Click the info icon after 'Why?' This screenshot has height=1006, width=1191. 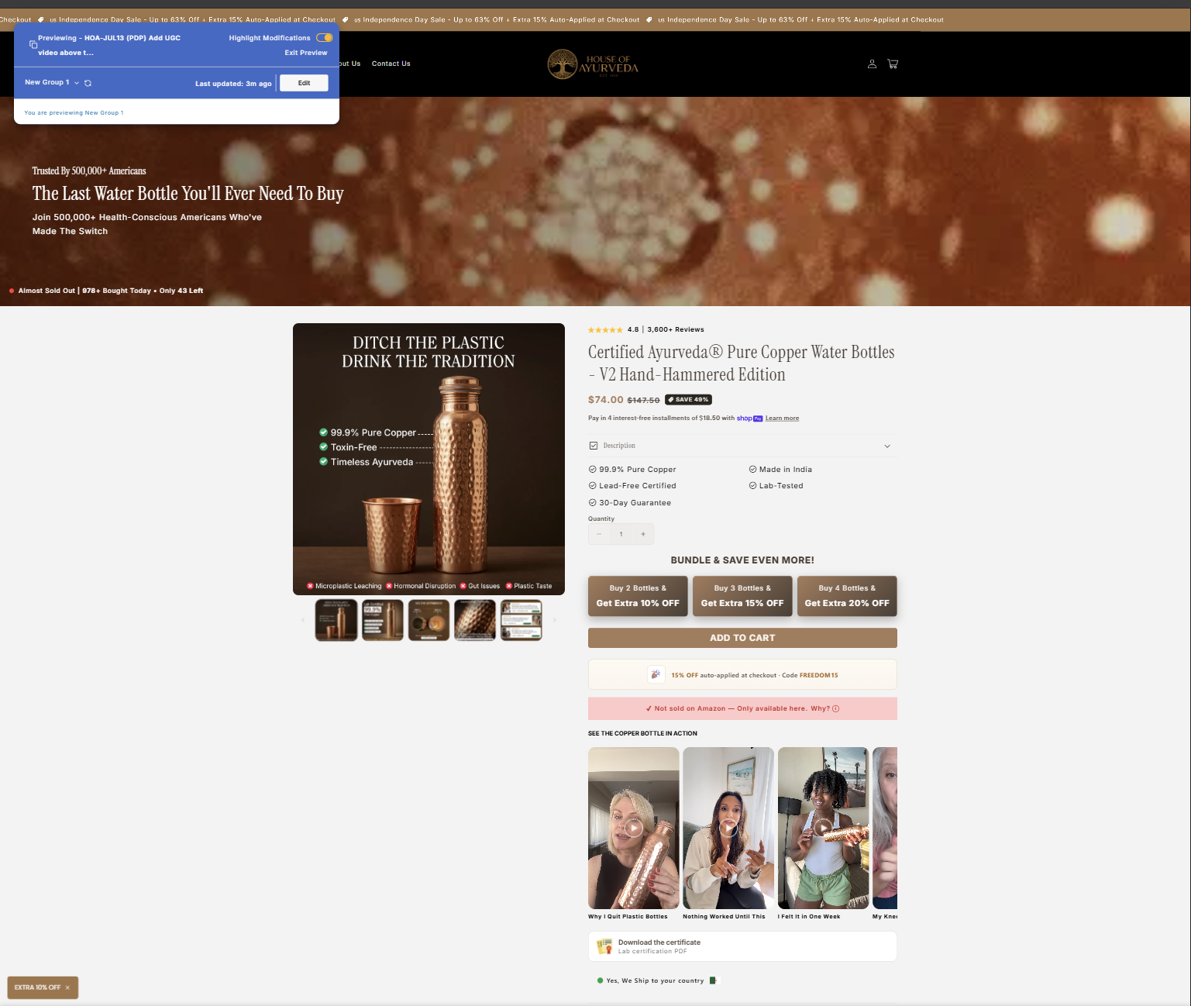coord(835,708)
